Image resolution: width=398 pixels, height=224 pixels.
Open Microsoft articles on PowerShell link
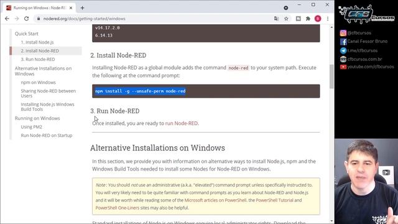[x=215, y=200]
